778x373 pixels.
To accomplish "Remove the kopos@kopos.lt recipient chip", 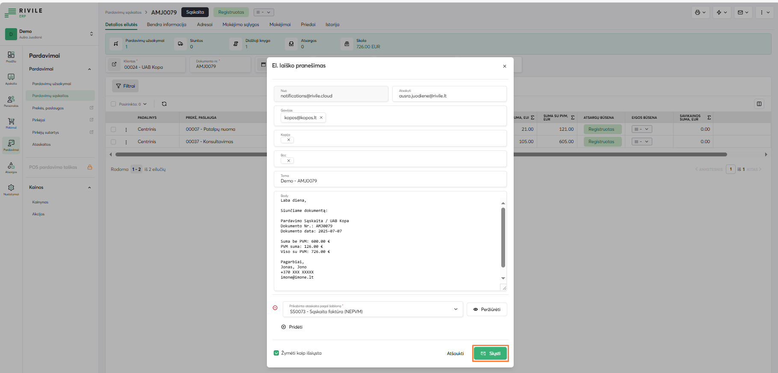I will click(x=321, y=117).
